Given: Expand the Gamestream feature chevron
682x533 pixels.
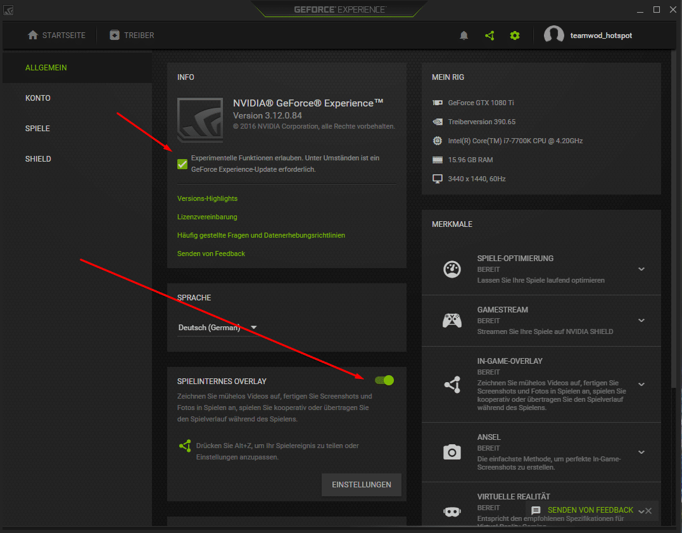Looking at the screenshot, I should (x=641, y=321).
